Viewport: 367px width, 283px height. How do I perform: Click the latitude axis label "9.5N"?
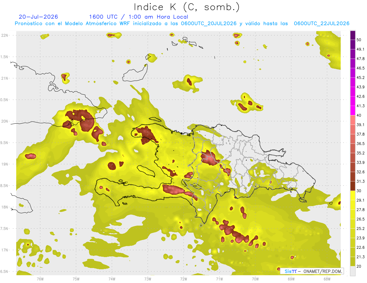tap(4, 143)
